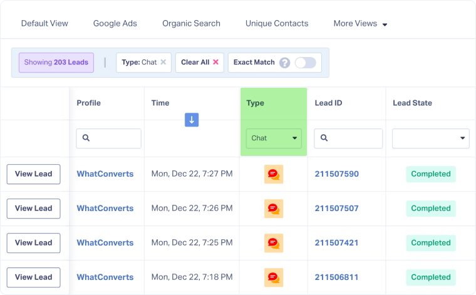Click the Profile search input field
This screenshot has height=295, width=476.
[x=109, y=138]
